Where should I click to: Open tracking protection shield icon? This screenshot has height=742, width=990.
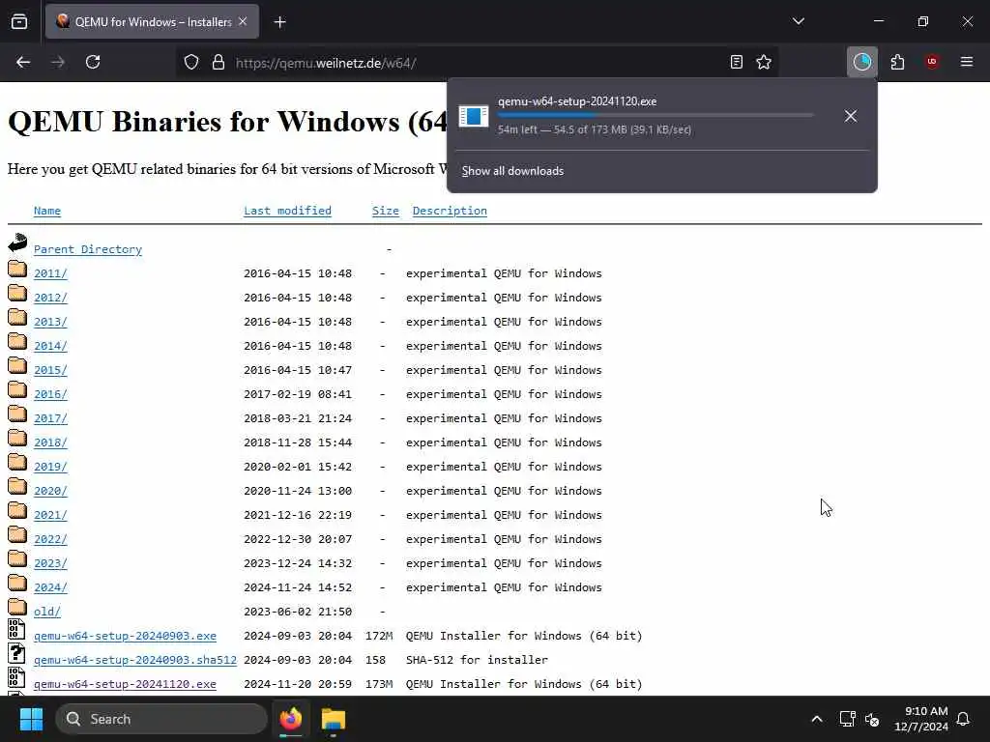tap(191, 62)
